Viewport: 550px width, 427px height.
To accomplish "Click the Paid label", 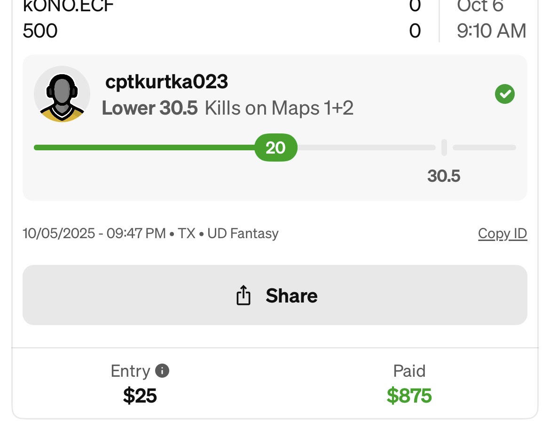I will tap(409, 371).
